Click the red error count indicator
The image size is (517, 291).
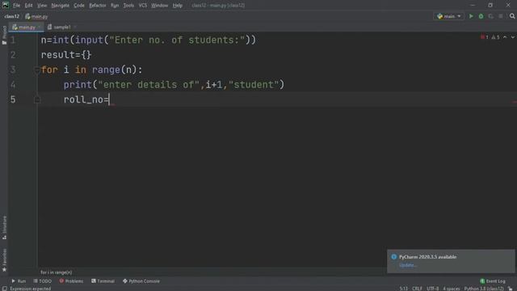[485, 37]
